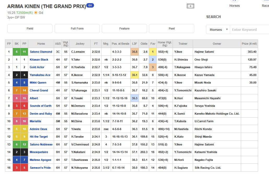Click the 2:35.6 finish time
Image resolution: width=269 pixels, height=176 pixels.
click(x=96, y=168)
